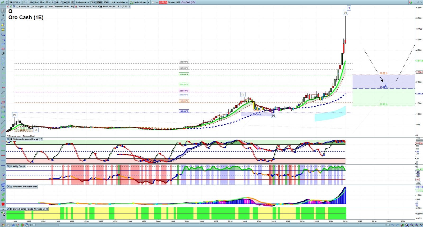Open the XAUUSD symbol dropdown

15,2
